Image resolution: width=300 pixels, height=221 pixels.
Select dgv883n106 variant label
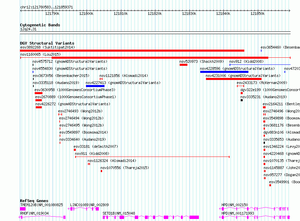click(282, 132)
